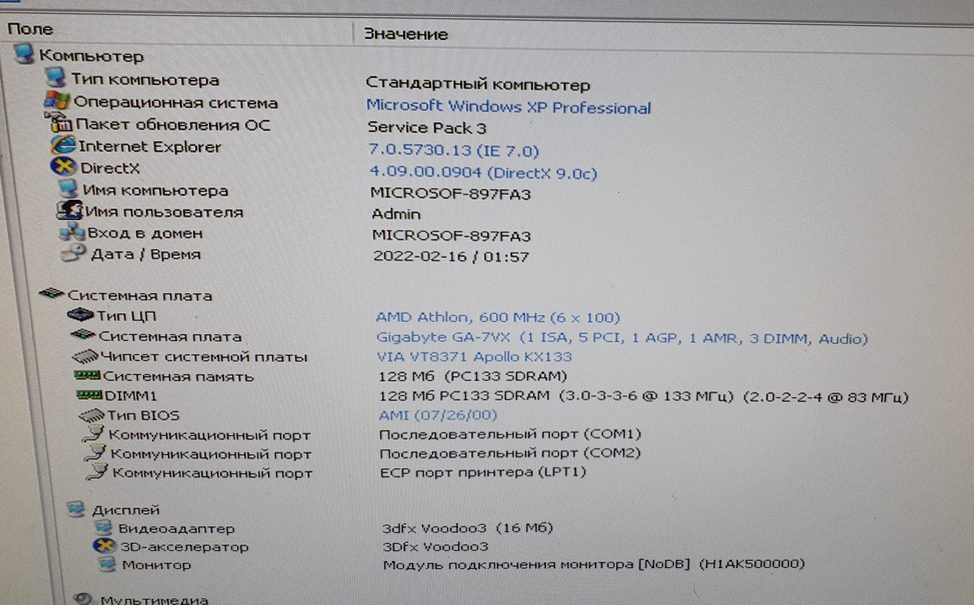
Task: Select the Компьютер group label
Action: [x=91, y=56]
